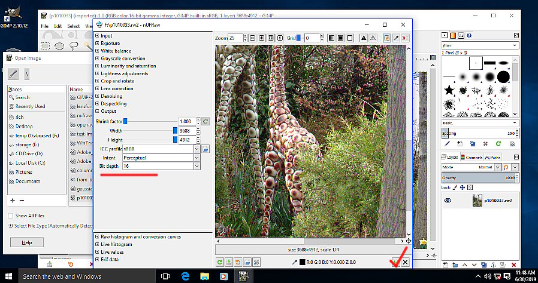Open the Microsoft Edge taskbar icon

[x=186, y=276]
